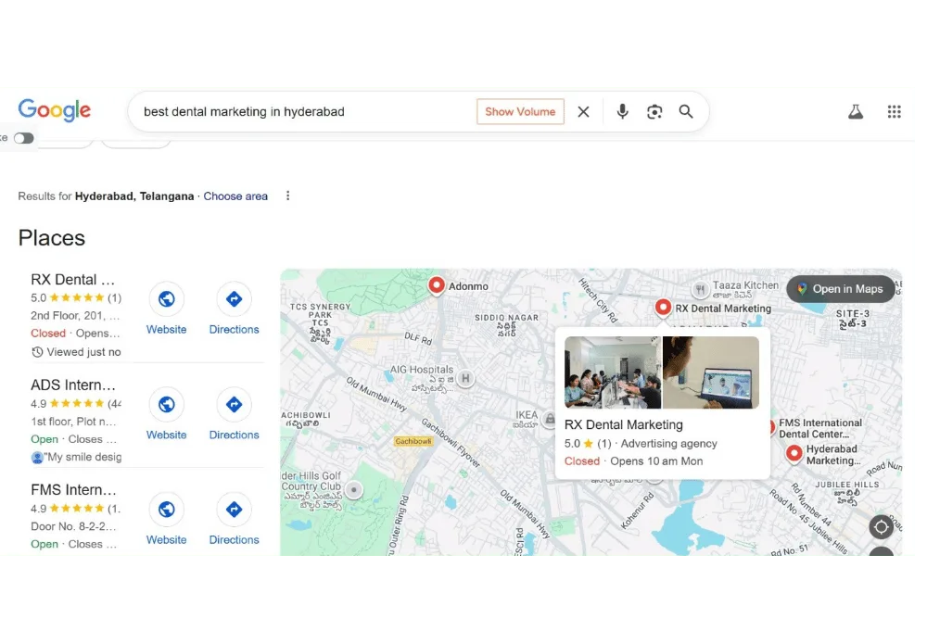Open the FMS International website globe icon
927x618 pixels.
167,510
